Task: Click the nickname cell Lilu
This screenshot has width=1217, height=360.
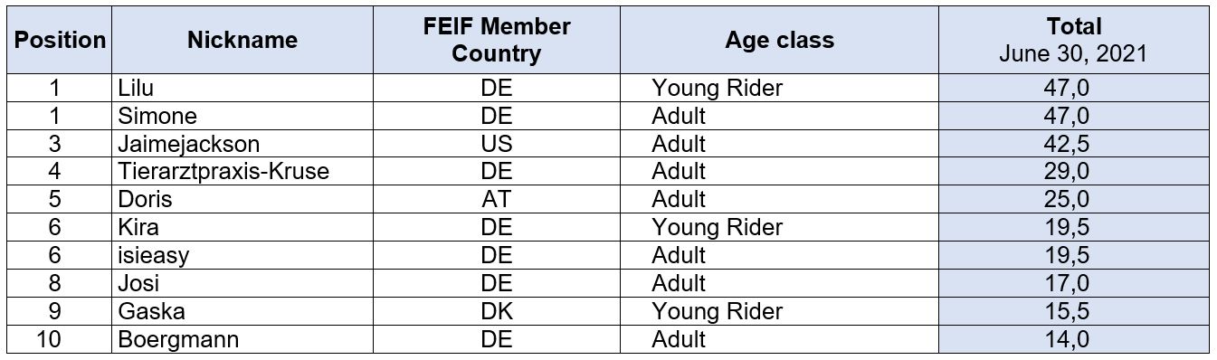Action: [242, 88]
